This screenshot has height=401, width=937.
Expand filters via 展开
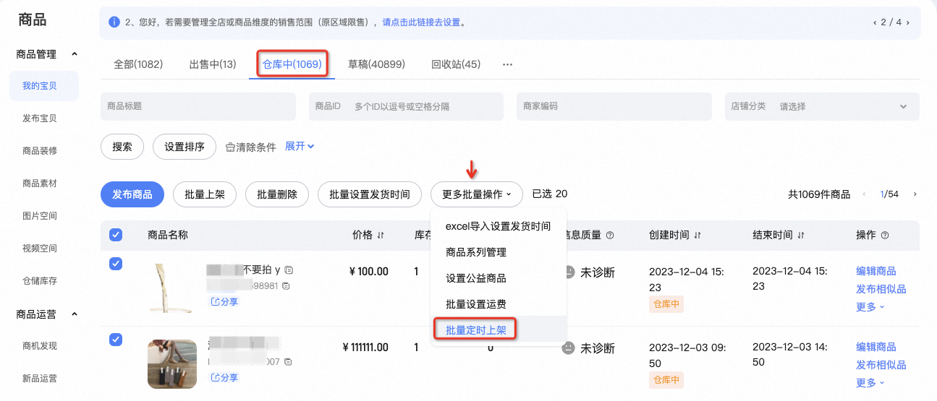tap(300, 146)
